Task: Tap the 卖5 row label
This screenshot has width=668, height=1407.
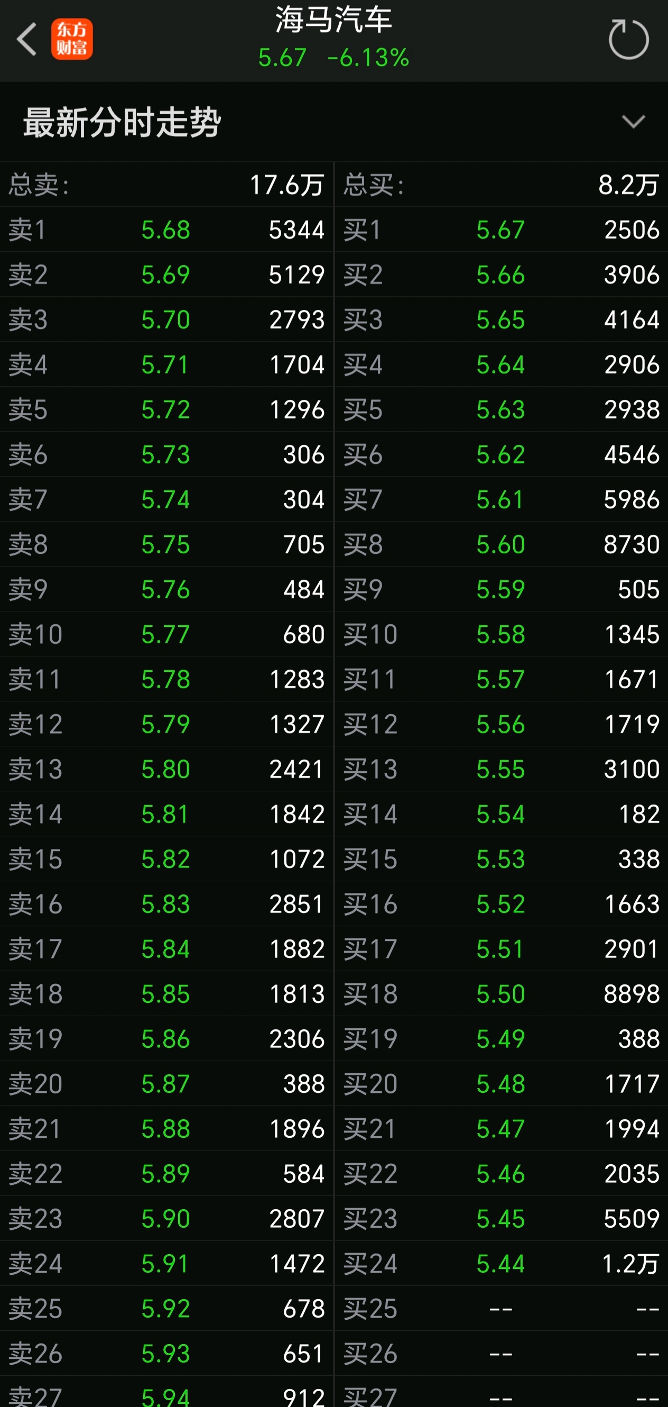Action: (28, 409)
